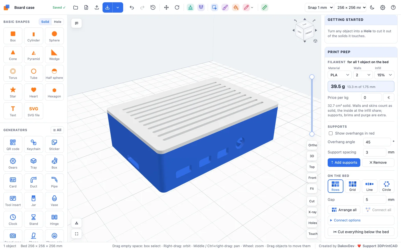Activate the green ruler measure tool
This screenshot has width=401, height=250.
[265, 7]
